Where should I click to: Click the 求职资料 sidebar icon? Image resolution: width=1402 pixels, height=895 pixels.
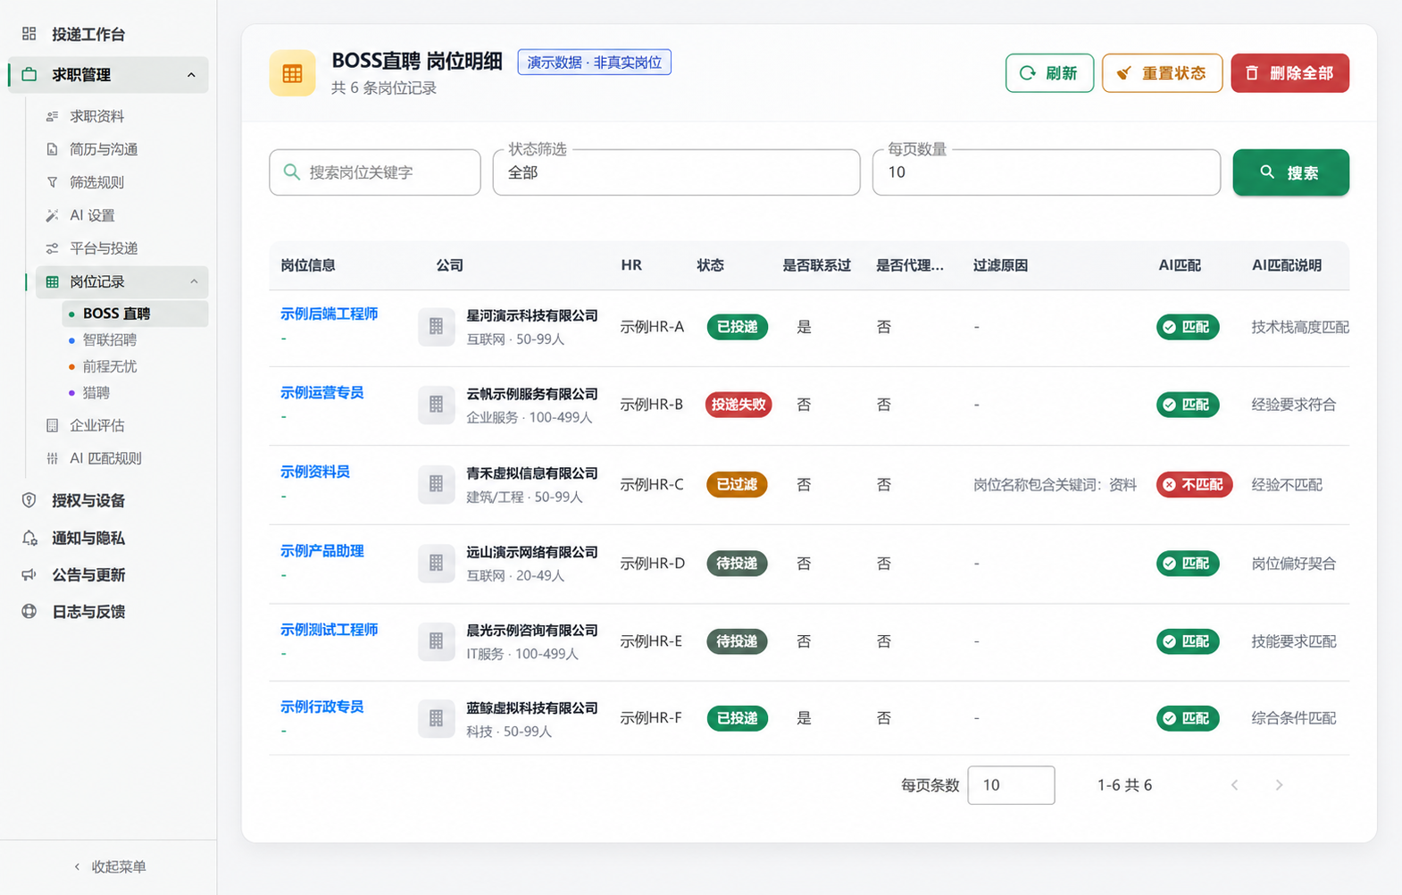[x=52, y=116]
